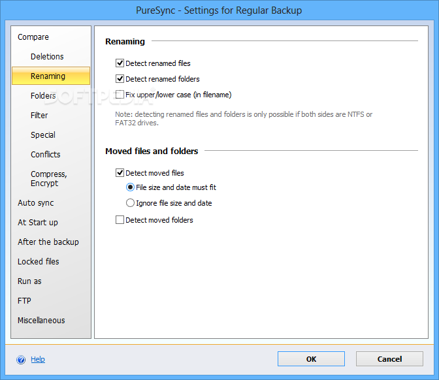The width and height of the screenshot is (439, 380).
Task: Go to the Deletions settings page
Action: (x=47, y=57)
